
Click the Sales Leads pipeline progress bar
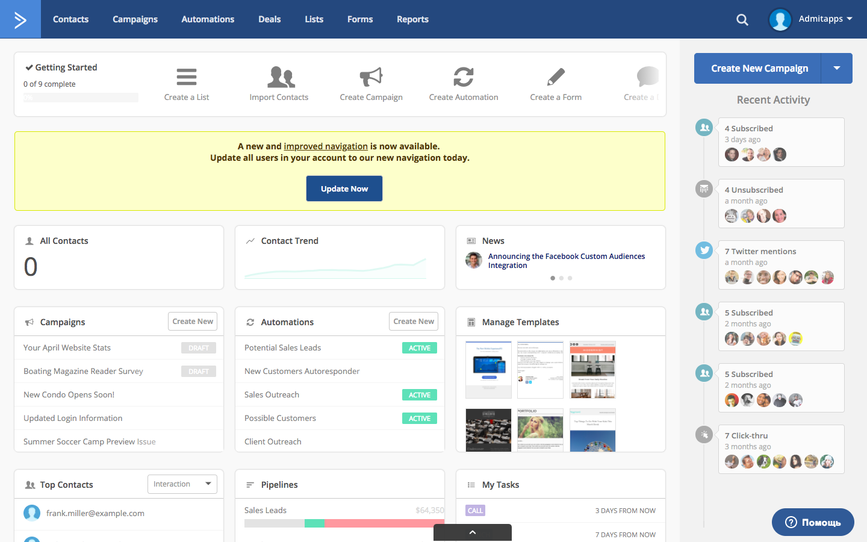[344, 523]
